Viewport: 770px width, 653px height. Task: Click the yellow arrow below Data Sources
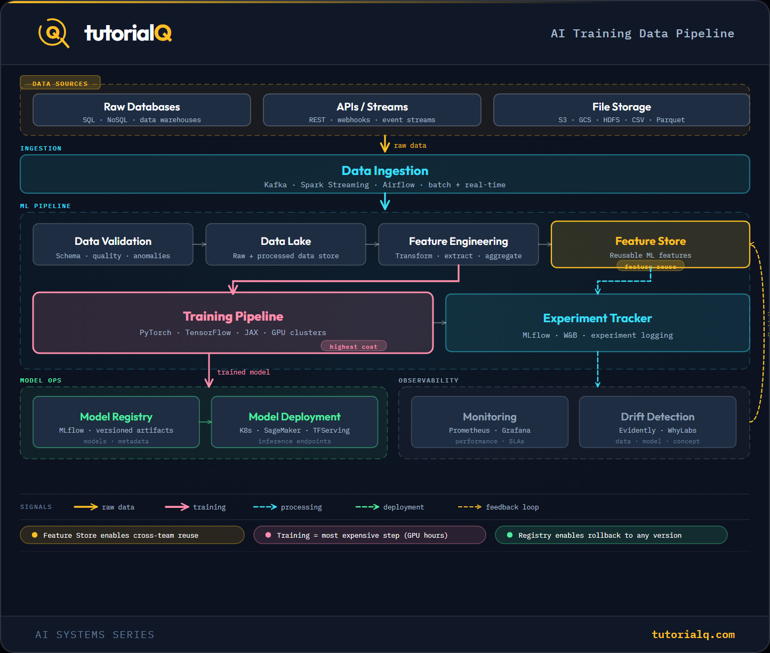[385, 144]
